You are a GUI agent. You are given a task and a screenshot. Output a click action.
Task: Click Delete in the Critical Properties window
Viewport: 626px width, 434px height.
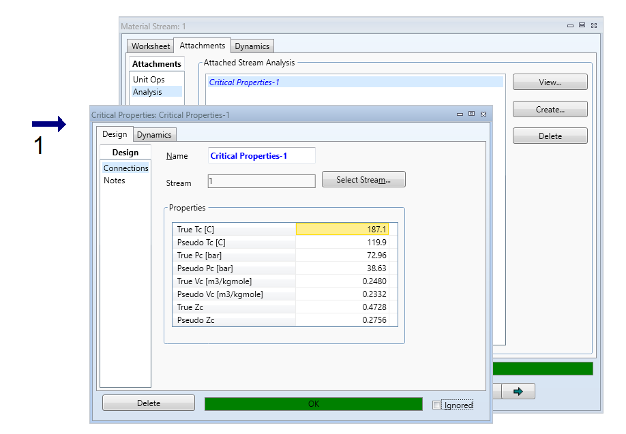click(148, 402)
